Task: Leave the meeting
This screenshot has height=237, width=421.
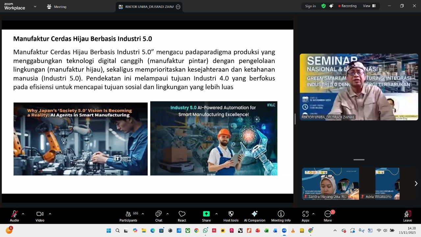Action: pos(408,216)
